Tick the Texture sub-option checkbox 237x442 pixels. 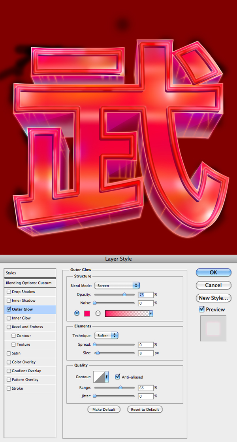pyautogui.click(x=13, y=345)
